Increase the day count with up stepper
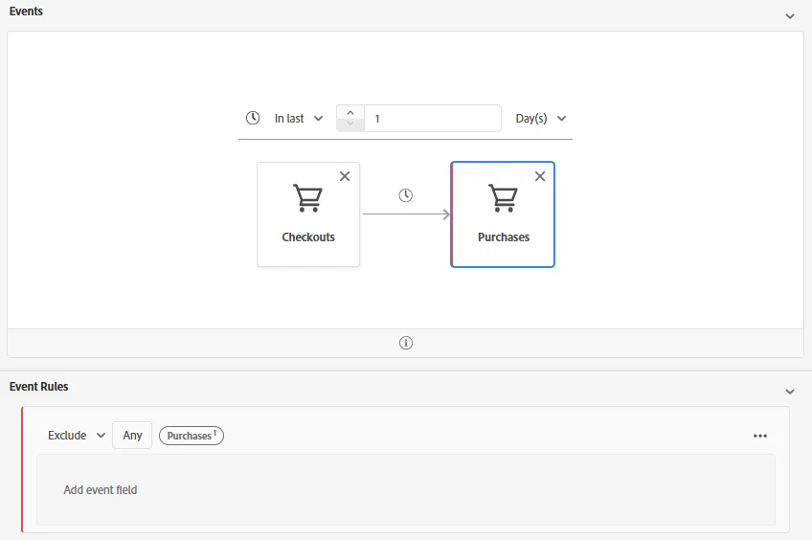Viewport: 812px width, 540px height. [x=350, y=112]
